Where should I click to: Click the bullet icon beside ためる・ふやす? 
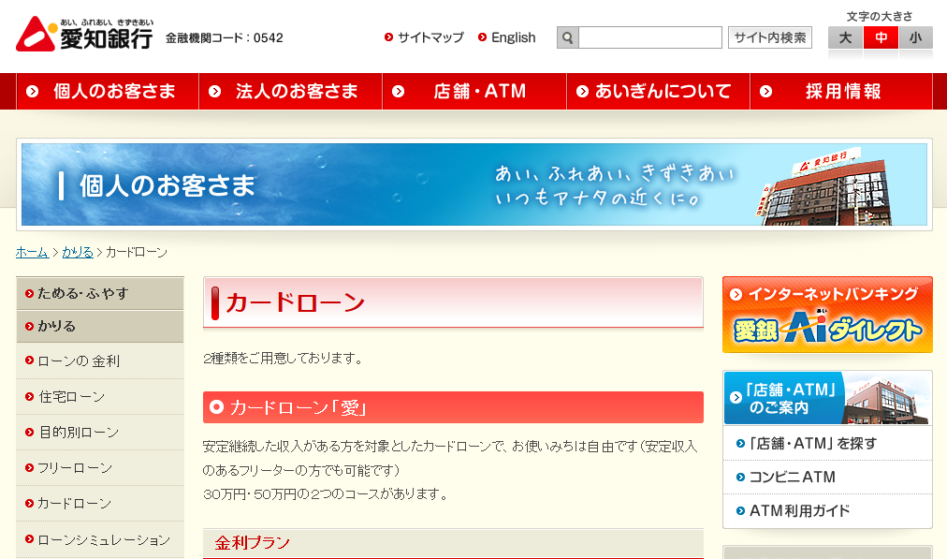[x=29, y=294]
